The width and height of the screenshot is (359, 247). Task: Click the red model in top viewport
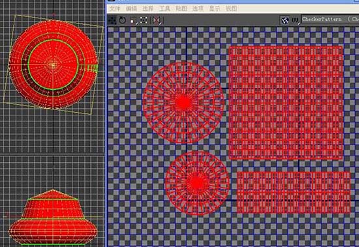(x=53, y=65)
